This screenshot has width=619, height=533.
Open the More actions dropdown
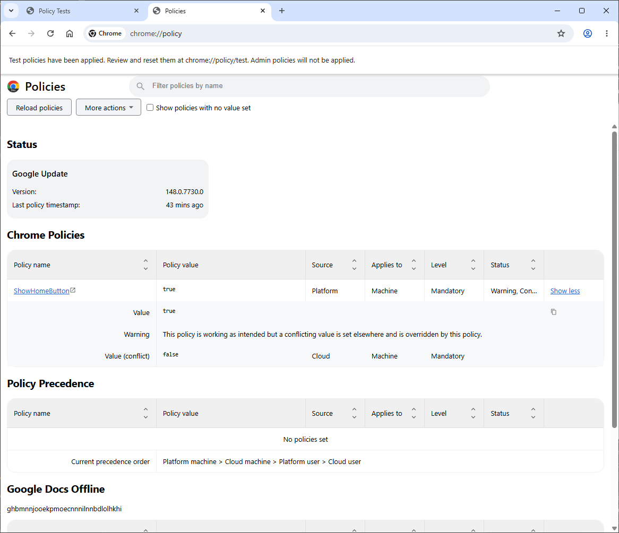click(108, 107)
